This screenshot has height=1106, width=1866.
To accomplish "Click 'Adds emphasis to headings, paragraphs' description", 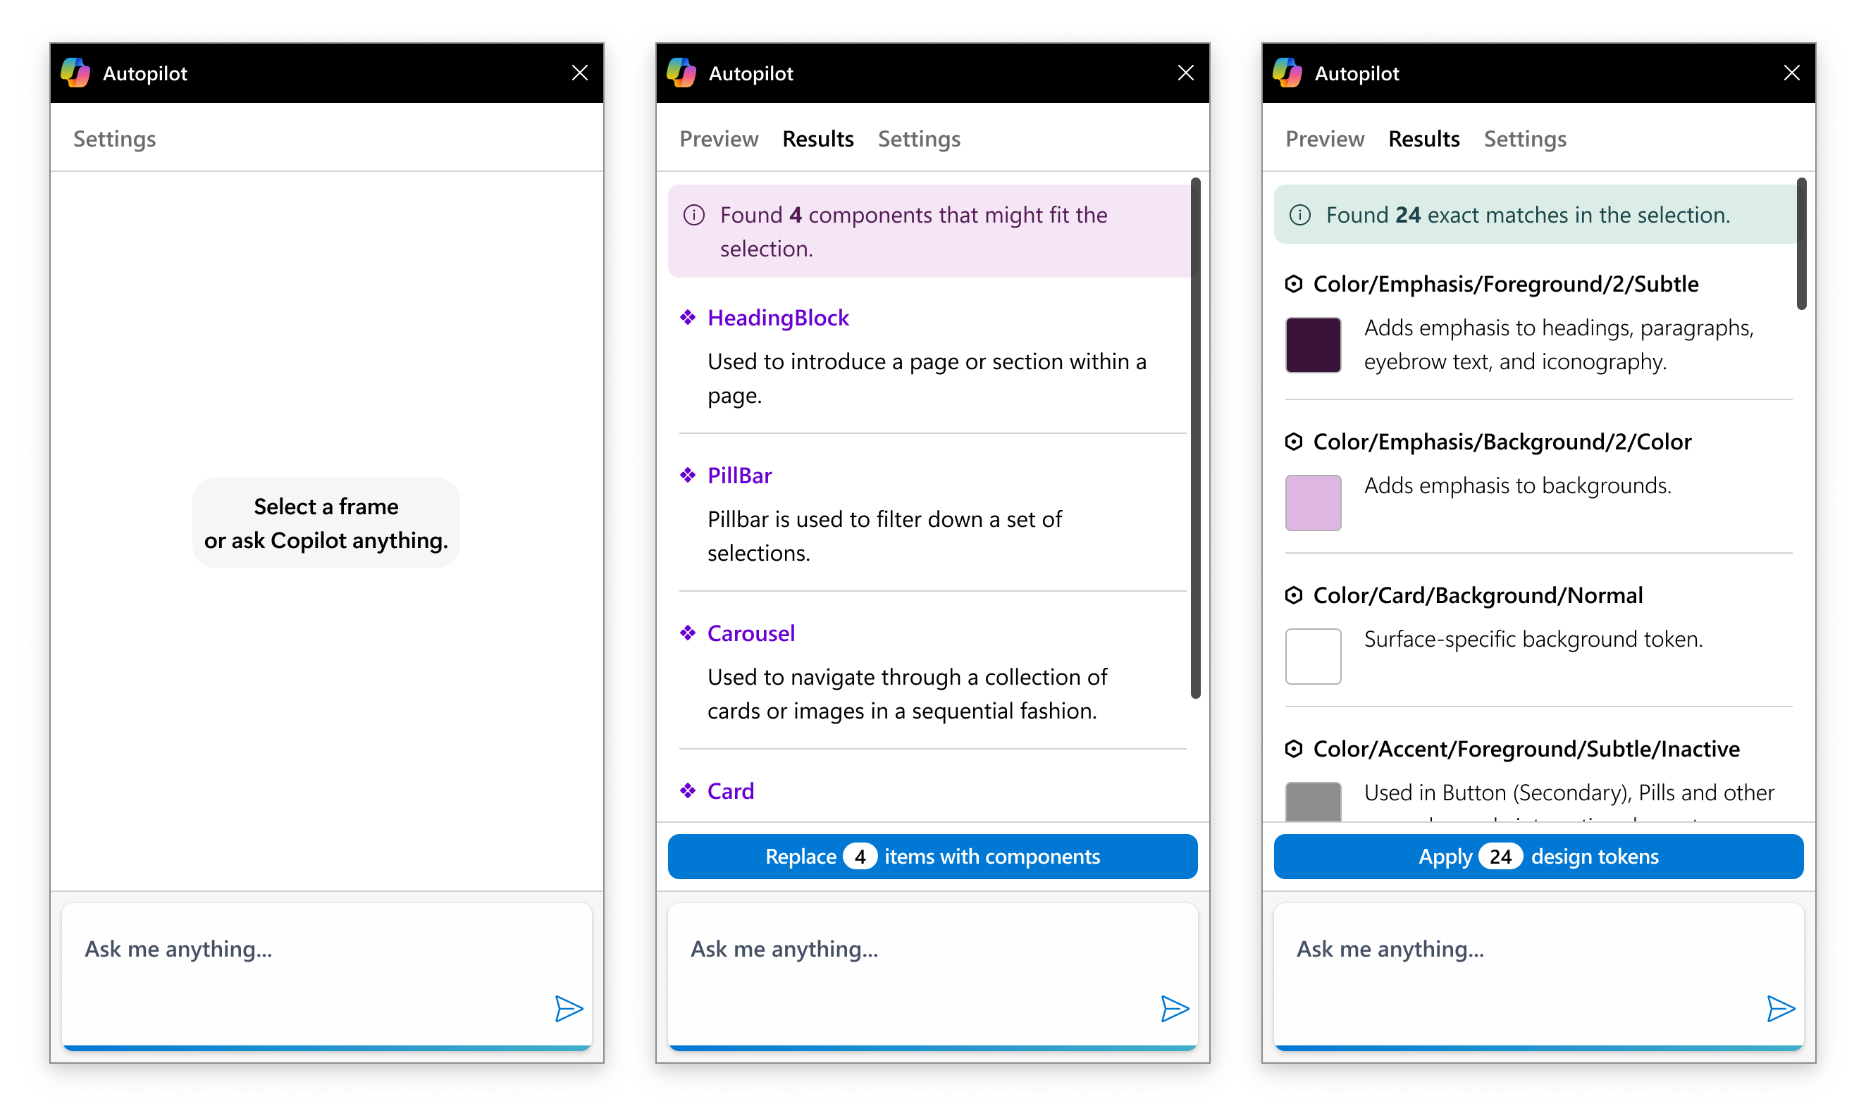I will point(1559,345).
